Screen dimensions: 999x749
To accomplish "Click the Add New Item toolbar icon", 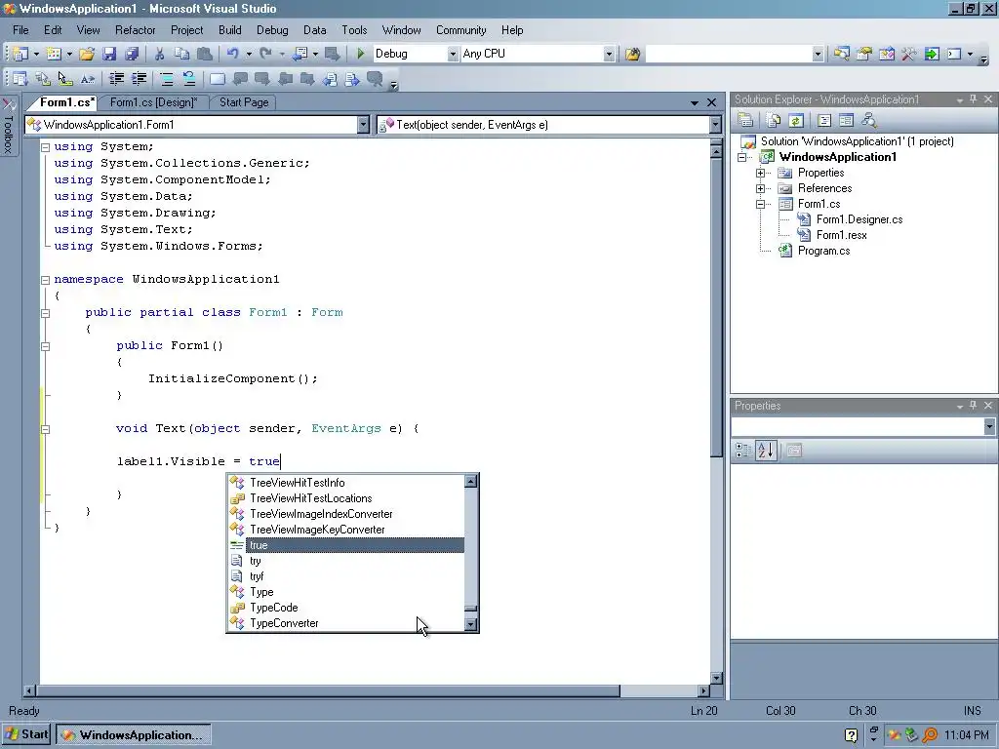I will [55, 55].
